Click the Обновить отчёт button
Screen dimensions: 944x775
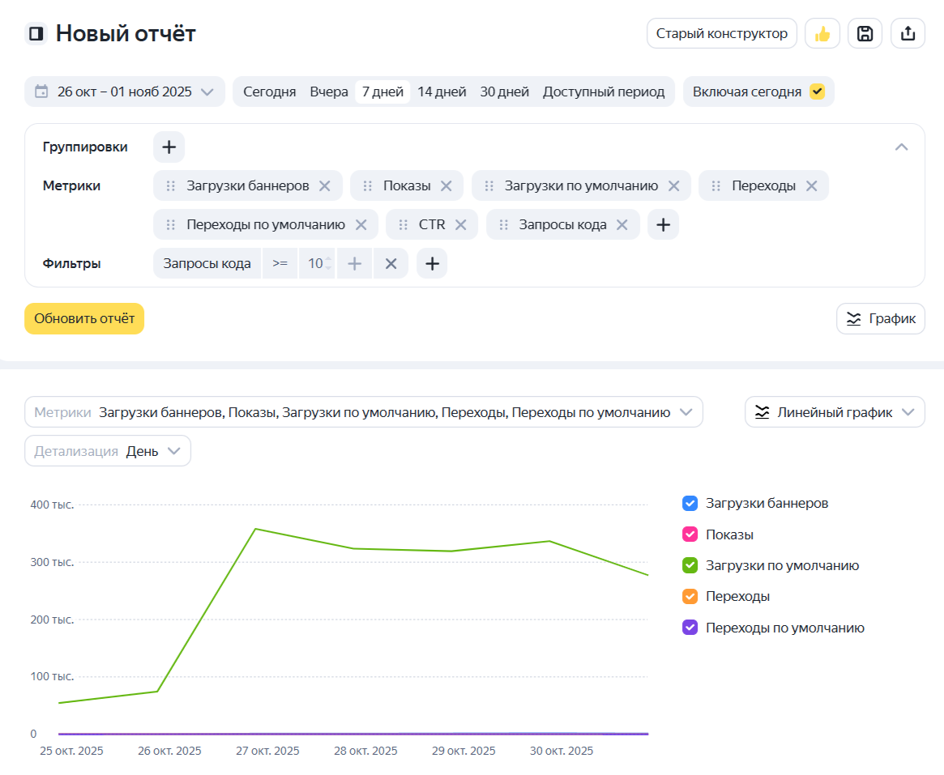(x=84, y=319)
